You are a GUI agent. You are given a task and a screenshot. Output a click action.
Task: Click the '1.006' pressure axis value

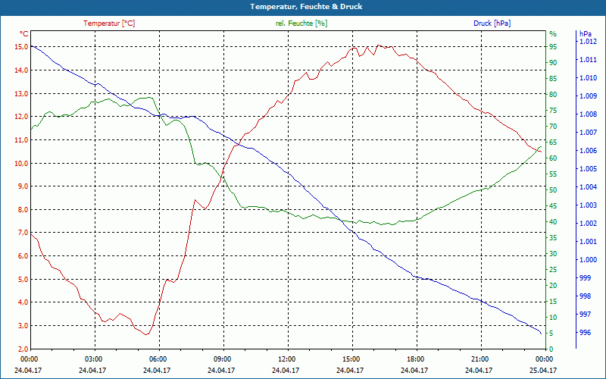(x=588, y=151)
